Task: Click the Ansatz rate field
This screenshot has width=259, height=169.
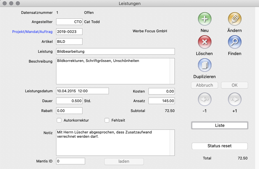Action: [162, 101]
